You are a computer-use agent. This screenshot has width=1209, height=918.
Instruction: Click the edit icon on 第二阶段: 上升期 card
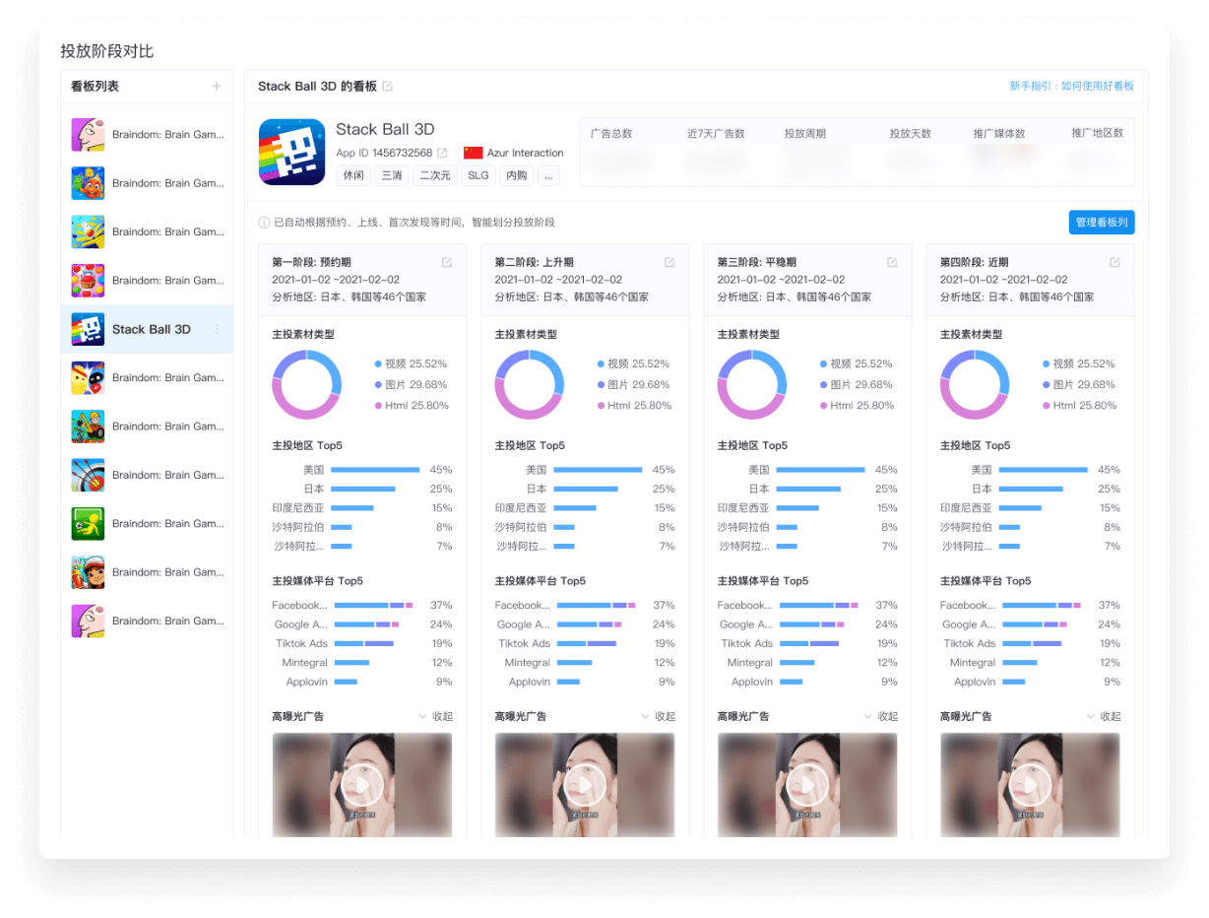coord(670,262)
